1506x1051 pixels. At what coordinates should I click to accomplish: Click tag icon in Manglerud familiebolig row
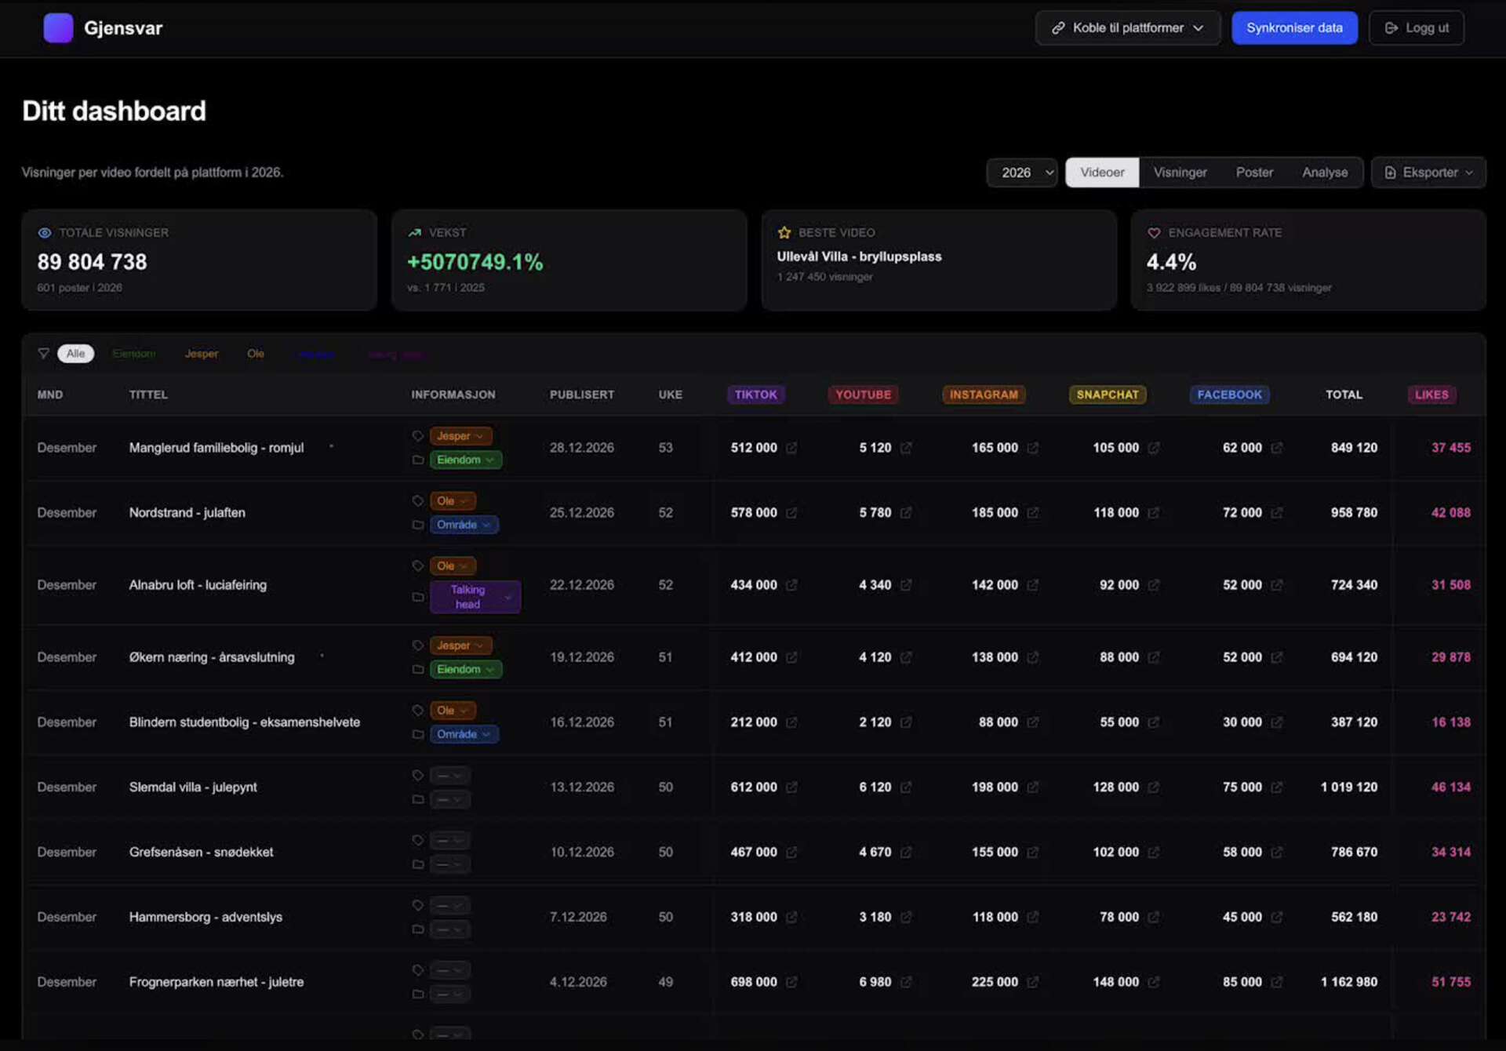coord(417,436)
